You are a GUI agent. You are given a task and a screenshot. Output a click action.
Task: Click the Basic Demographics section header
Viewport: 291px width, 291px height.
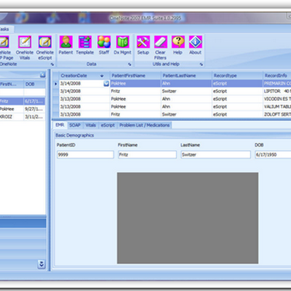point(75,135)
